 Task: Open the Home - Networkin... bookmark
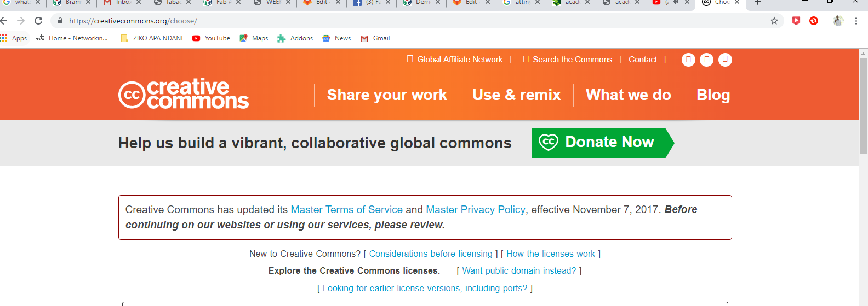click(71, 38)
